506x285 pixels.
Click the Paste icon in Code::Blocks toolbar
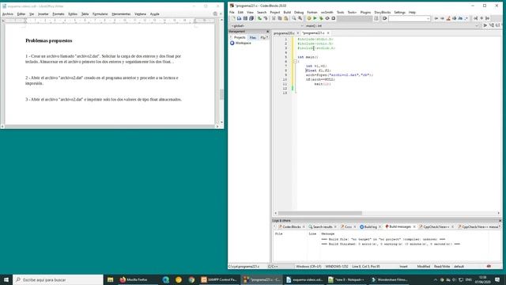pyautogui.click(x=286, y=18)
